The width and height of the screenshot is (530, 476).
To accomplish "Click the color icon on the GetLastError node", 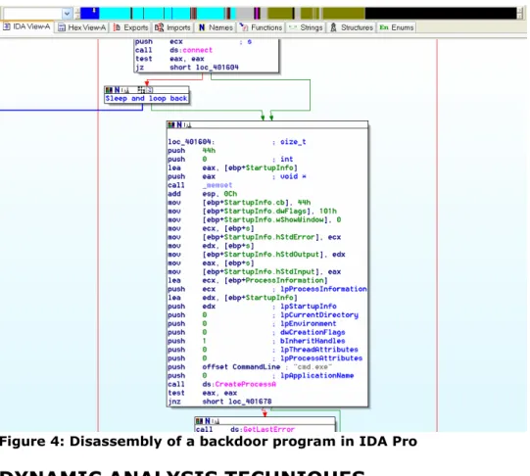I will (200, 421).
